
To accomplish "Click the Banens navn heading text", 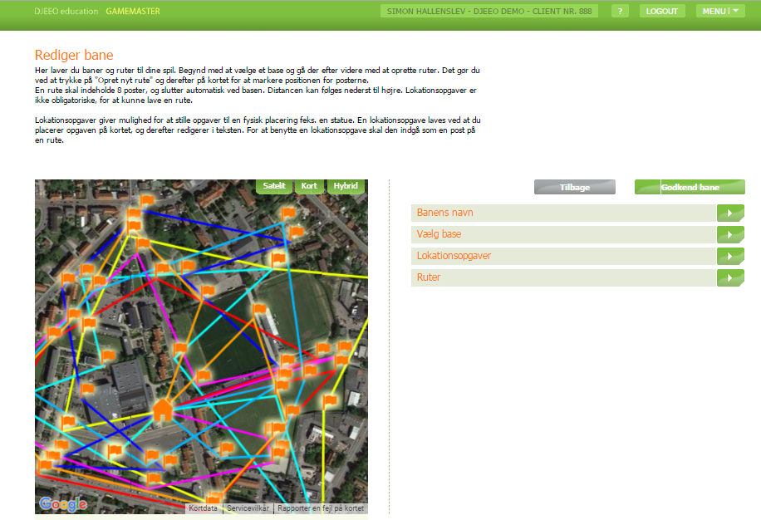I will pos(444,213).
